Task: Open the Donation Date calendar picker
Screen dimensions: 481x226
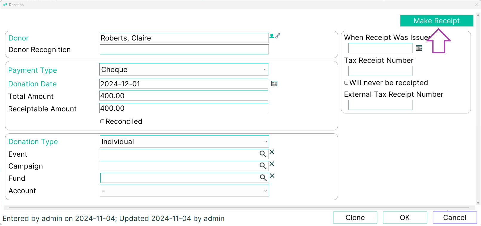Action: tap(274, 84)
